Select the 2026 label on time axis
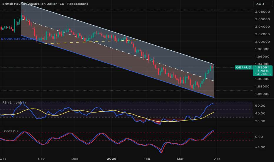Image resolution: width=274 pixels, height=162 pixels. (x=111, y=159)
